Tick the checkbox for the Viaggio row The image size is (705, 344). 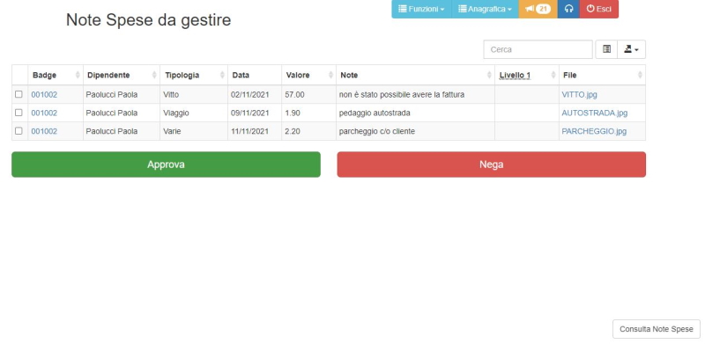click(x=19, y=113)
